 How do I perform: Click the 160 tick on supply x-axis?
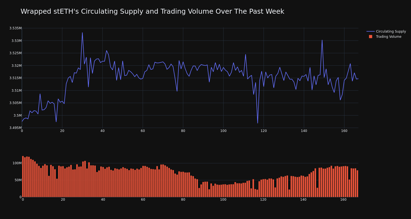click(344, 131)
